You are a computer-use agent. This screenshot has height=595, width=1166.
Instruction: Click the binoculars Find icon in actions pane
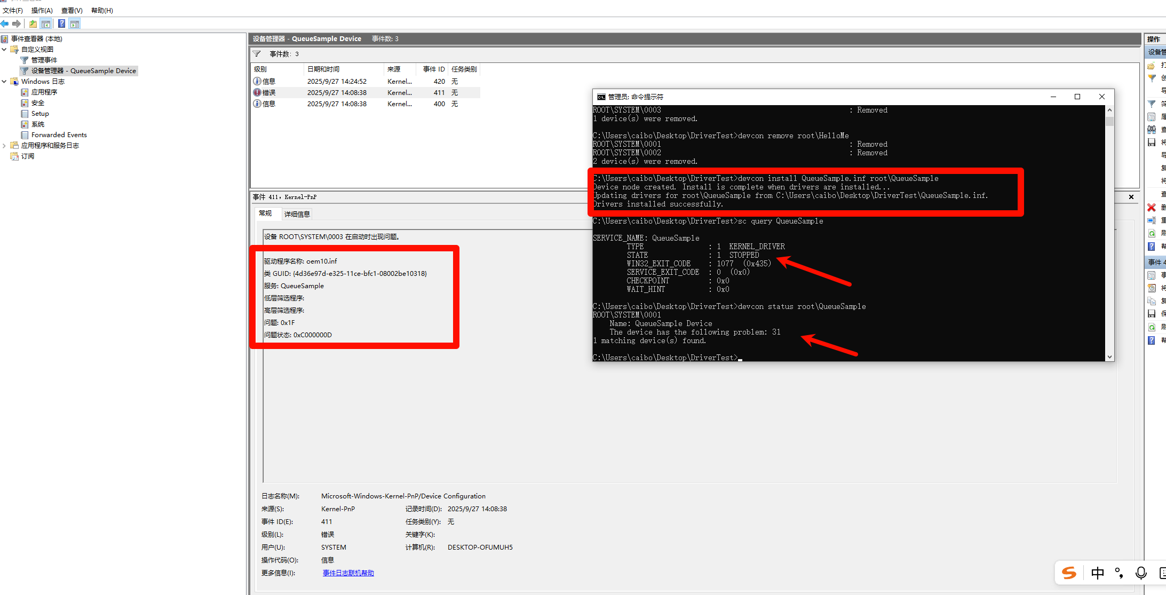(x=1152, y=130)
